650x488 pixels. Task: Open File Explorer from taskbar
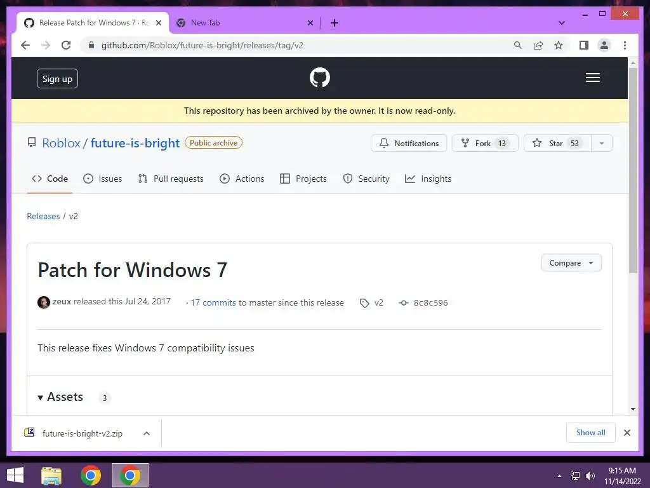[x=51, y=475]
